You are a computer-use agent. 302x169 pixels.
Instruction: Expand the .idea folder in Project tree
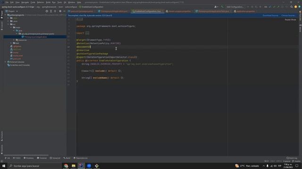click(8, 18)
